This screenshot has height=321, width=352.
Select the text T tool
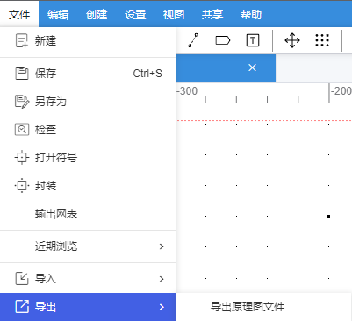[x=253, y=40]
